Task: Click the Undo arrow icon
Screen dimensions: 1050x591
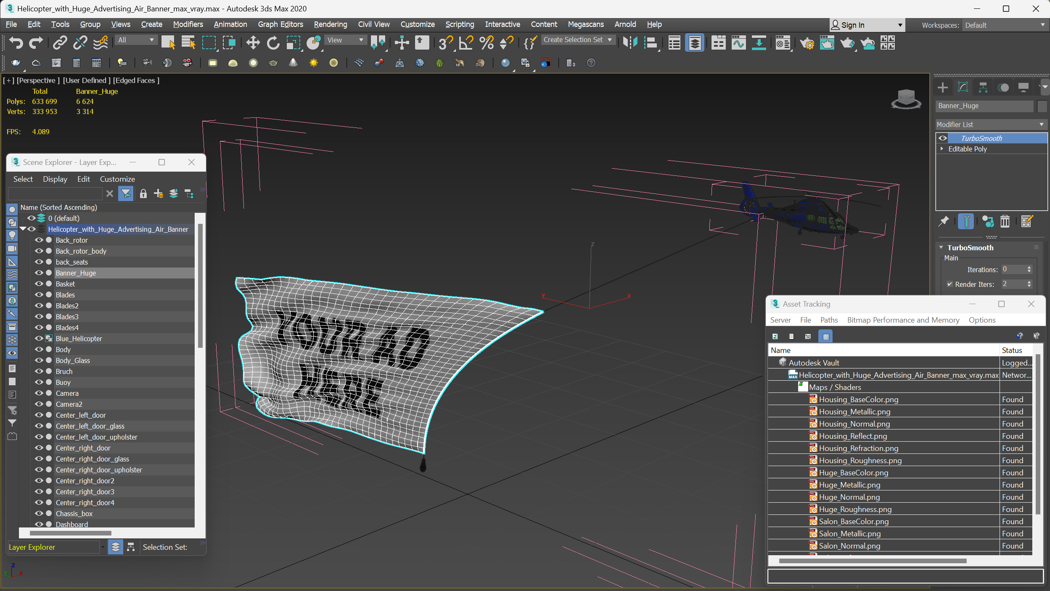Action: [16, 42]
